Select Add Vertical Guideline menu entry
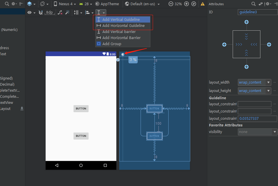The height and width of the screenshot is (186, 278). (123, 19)
